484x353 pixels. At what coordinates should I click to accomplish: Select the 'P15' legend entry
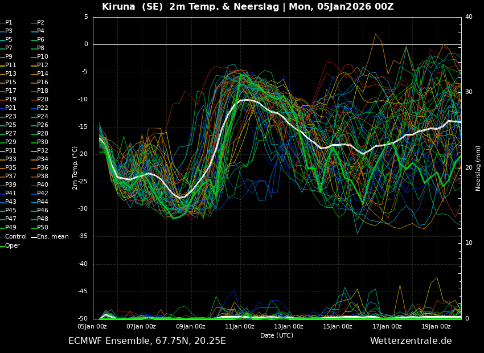coord(8,83)
